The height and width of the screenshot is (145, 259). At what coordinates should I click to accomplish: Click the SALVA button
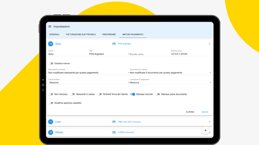tap(205, 112)
